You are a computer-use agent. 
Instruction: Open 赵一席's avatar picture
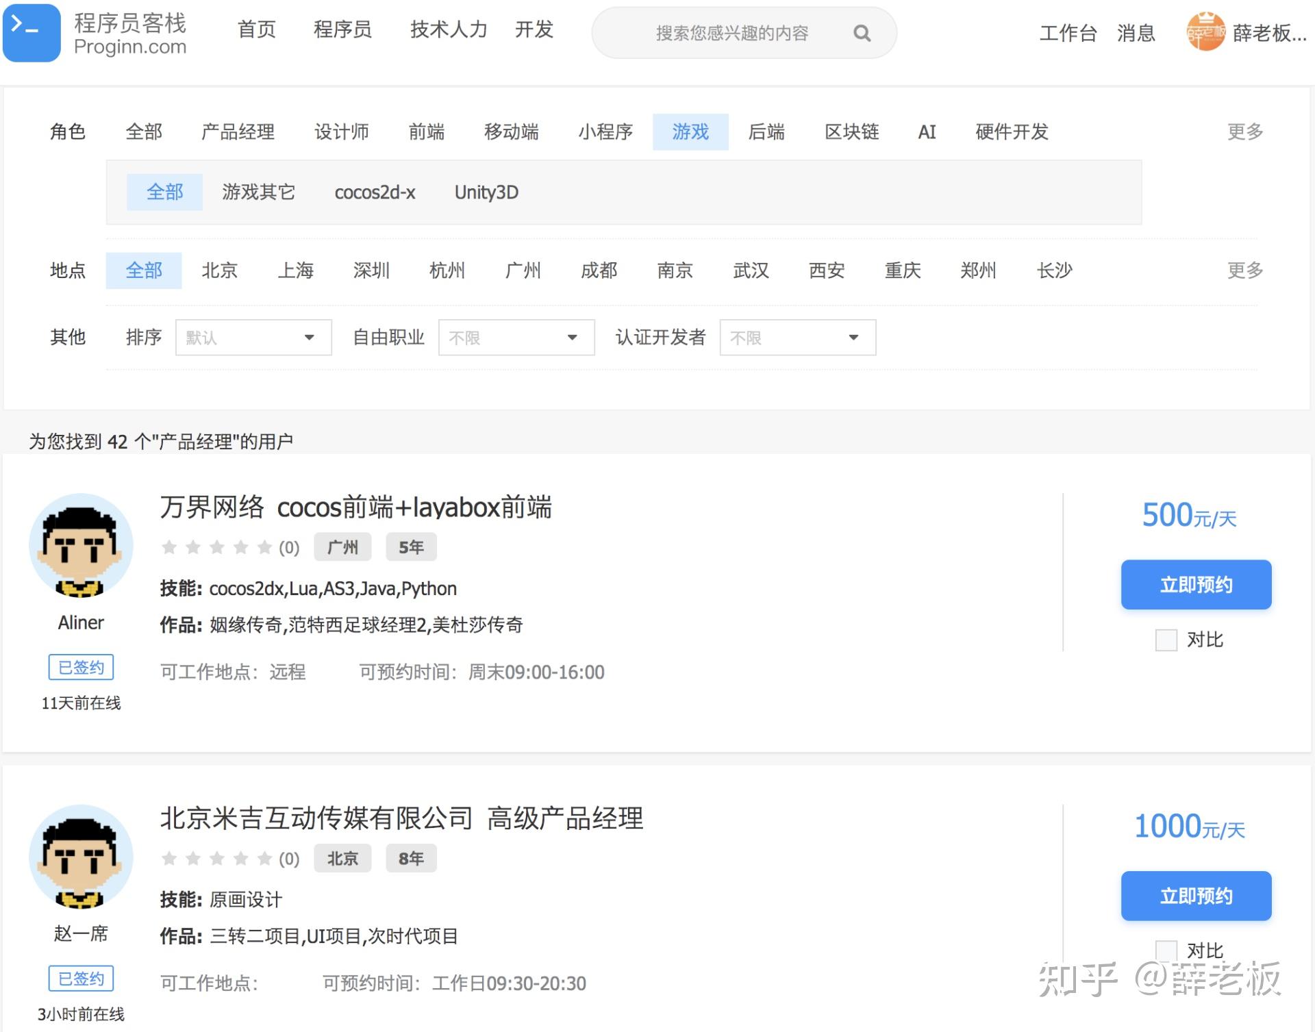point(80,856)
